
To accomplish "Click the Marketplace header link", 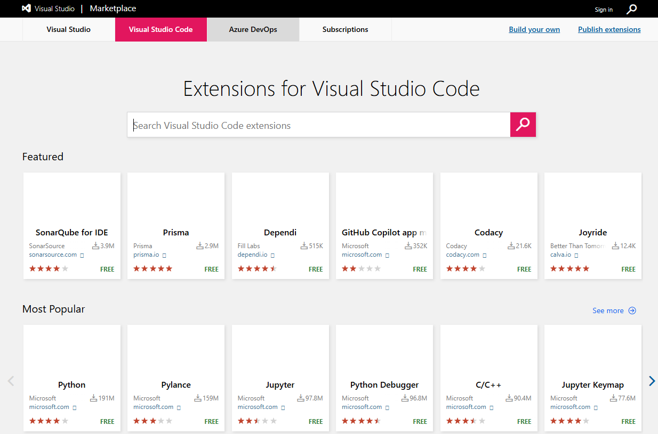I will (113, 9).
